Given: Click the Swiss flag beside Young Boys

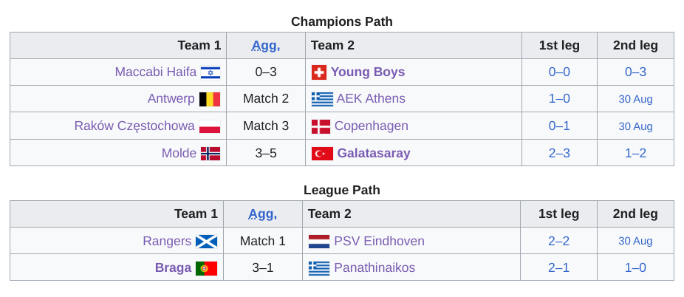Looking at the screenshot, I should pyautogui.click(x=319, y=72).
